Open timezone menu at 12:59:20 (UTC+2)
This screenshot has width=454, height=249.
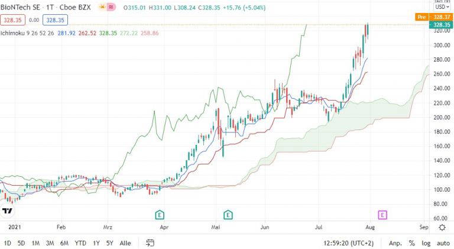[x=348, y=243]
